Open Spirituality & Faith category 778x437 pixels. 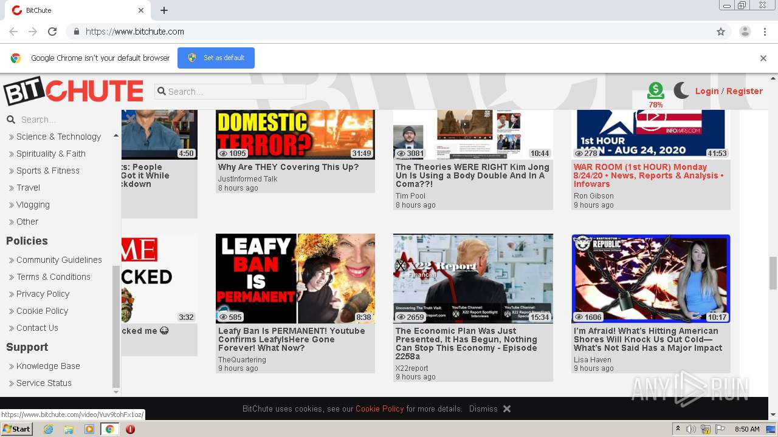(x=50, y=154)
